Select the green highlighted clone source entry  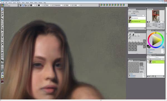(137, 21)
